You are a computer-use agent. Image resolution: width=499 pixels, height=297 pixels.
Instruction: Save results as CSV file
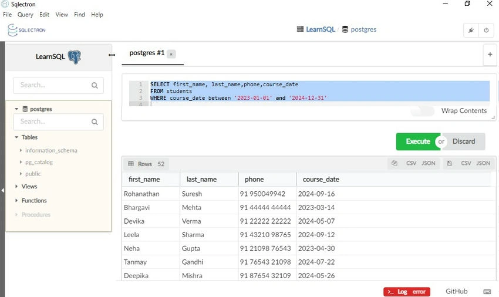(466, 163)
